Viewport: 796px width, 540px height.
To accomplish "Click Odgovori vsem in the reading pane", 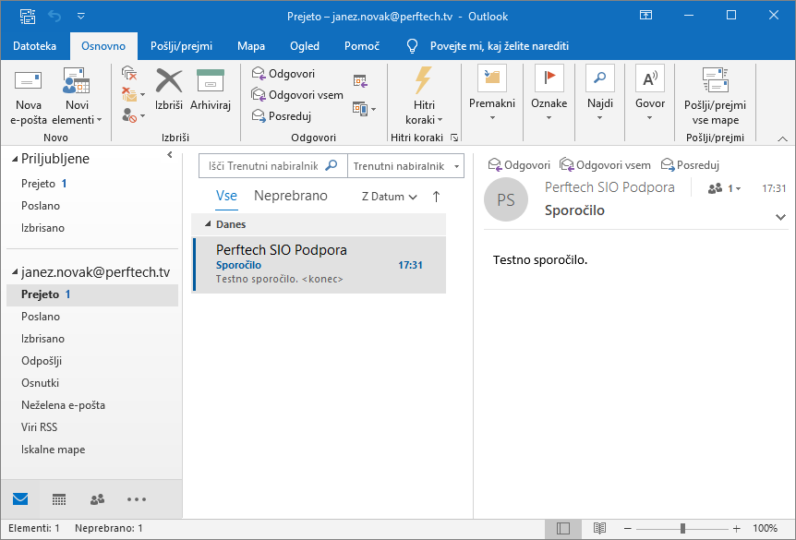I will [605, 165].
